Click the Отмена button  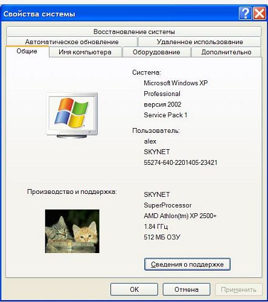[x=187, y=289]
